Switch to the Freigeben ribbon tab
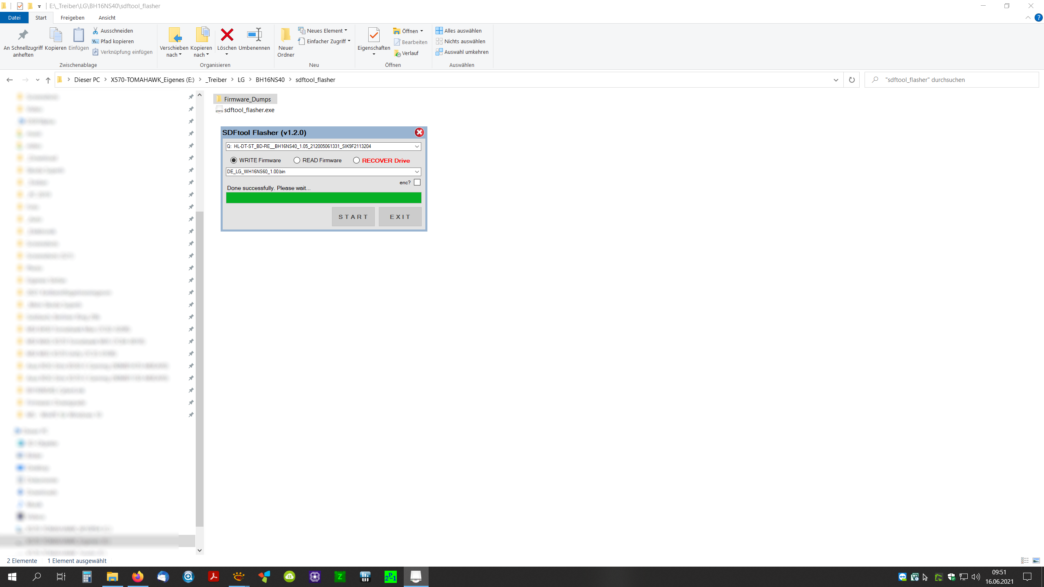Screen dimensions: 1044x587 (x=72, y=18)
